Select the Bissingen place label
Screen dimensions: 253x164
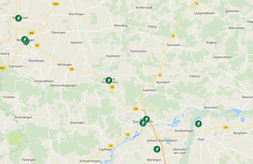(x=78, y=123)
